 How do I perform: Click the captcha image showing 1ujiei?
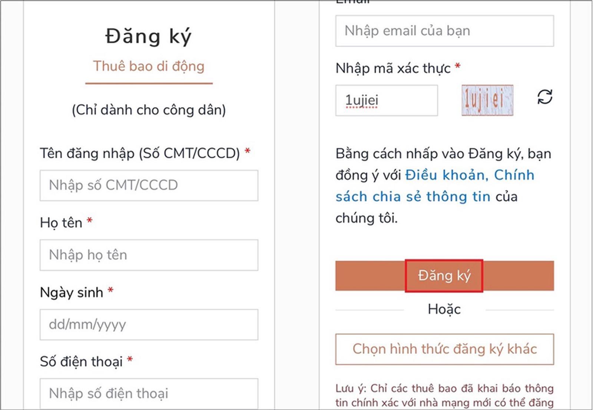(487, 100)
